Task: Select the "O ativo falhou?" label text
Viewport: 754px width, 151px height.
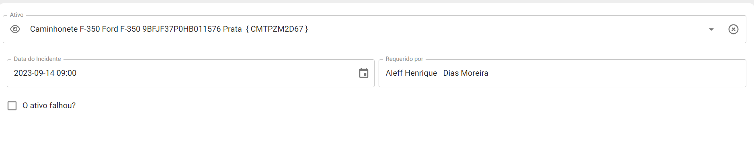Action: pyautogui.click(x=49, y=105)
